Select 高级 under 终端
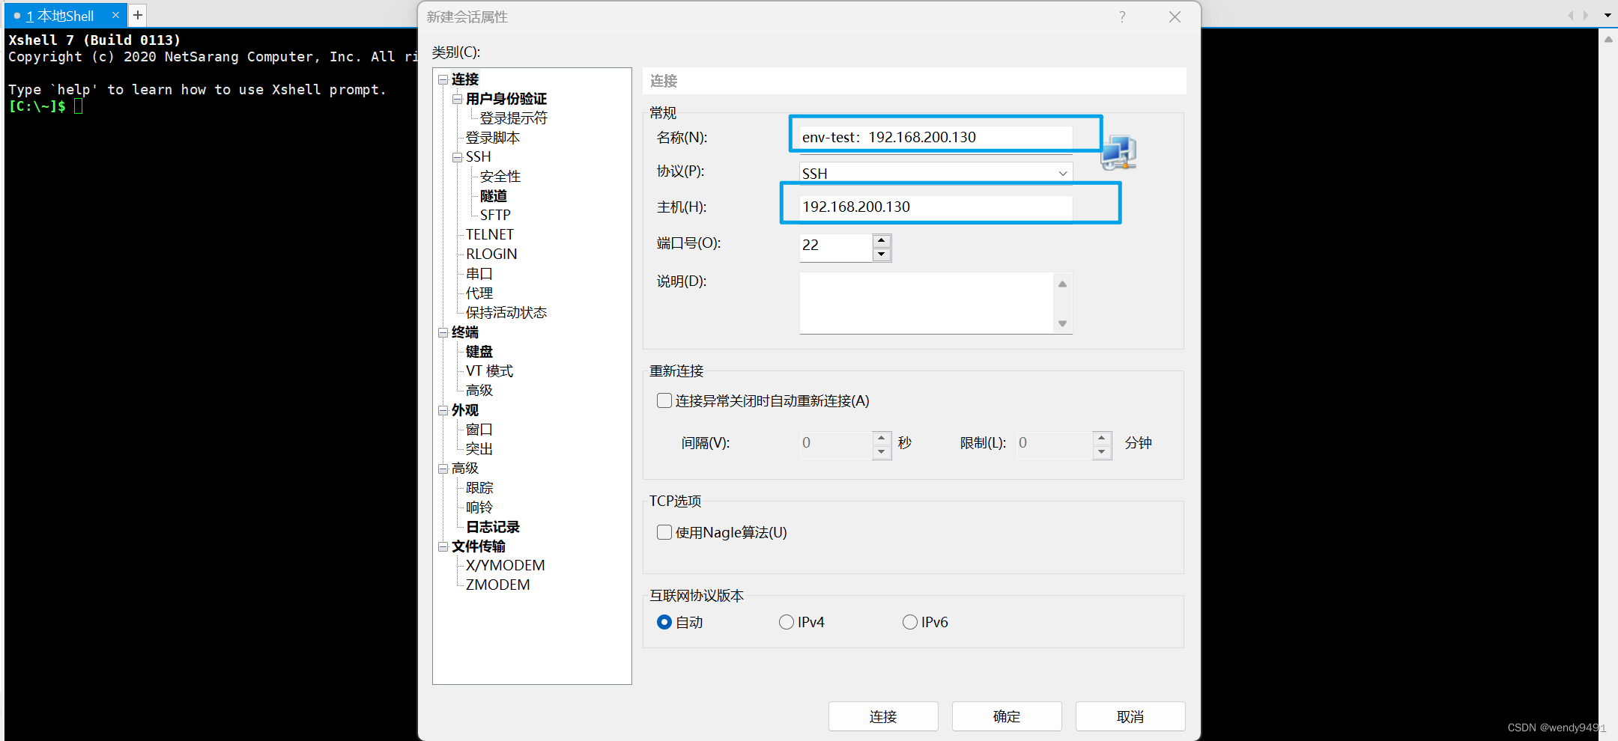1618x741 pixels. tap(479, 391)
